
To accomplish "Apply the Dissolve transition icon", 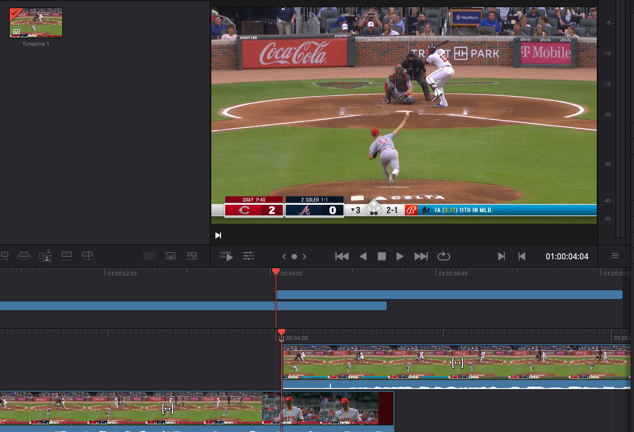I will [x=170, y=256].
